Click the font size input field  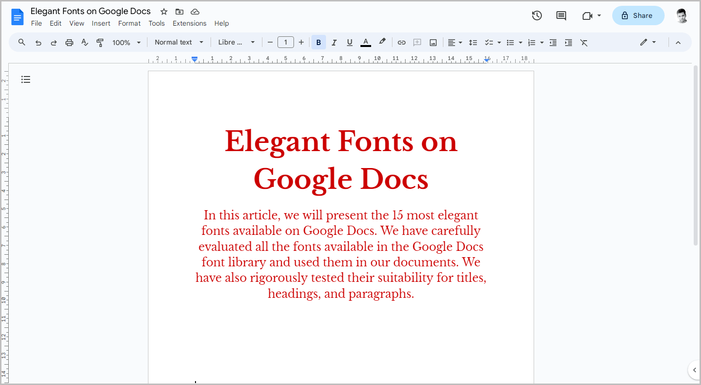pyautogui.click(x=286, y=42)
